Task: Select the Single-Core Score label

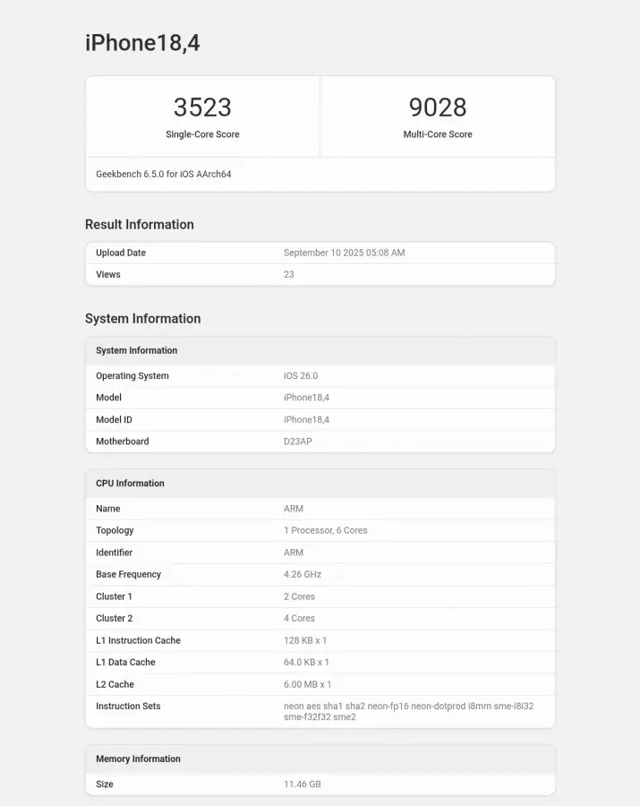Action: point(202,134)
